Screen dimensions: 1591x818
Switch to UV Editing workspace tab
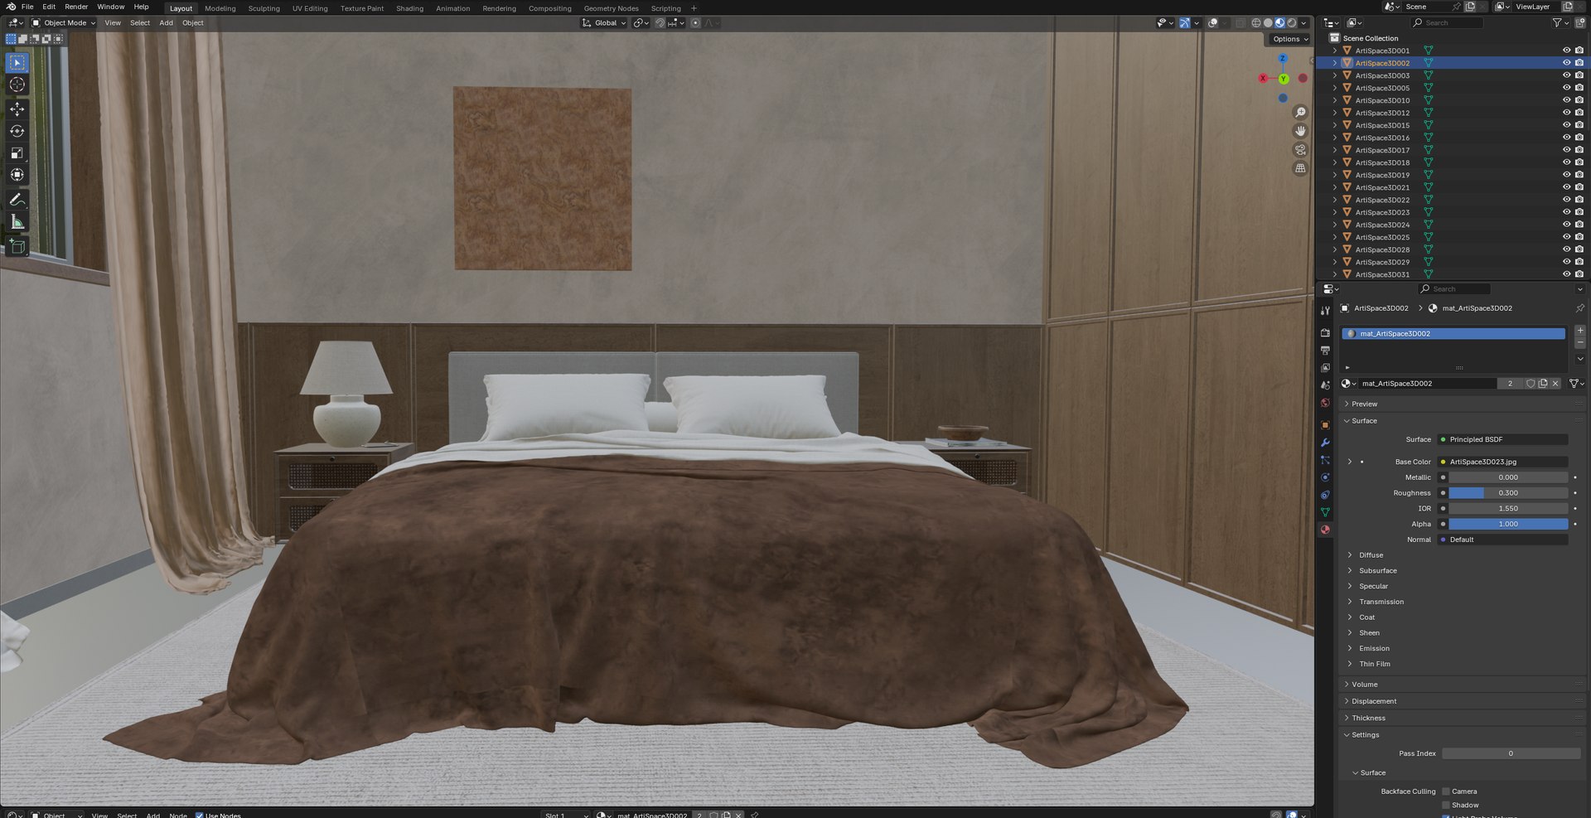pyautogui.click(x=310, y=8)
